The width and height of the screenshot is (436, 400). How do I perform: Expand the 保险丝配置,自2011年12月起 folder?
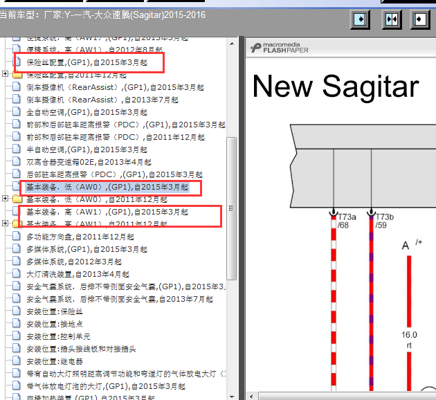coord(5,73)
